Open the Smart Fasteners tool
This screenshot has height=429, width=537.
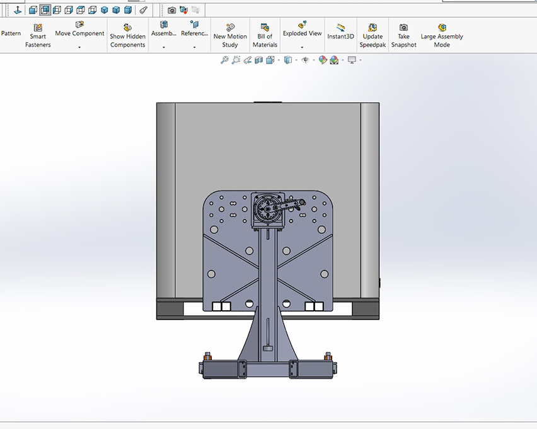[x=38, y=36]
